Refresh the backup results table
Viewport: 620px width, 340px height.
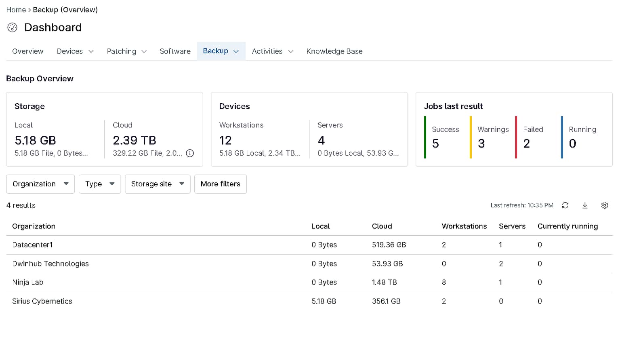coord(565,205)
